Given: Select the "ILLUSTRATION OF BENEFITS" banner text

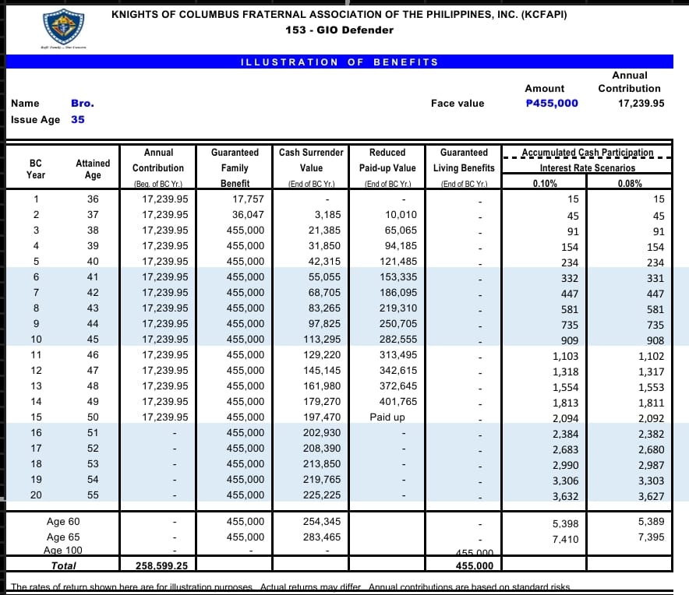Looking at the screenshot, I should coord(339,62).
